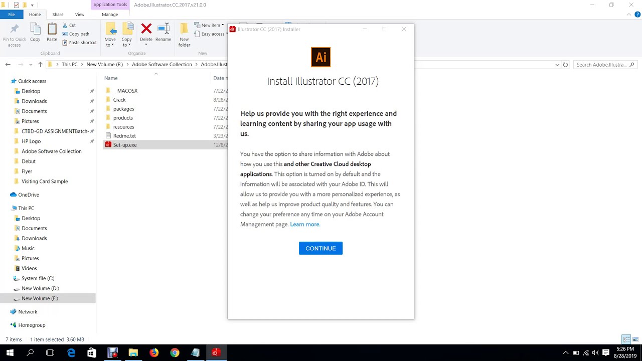Switch to Large icons view layout icon
The image size is (642, 361).
point(635,339)
